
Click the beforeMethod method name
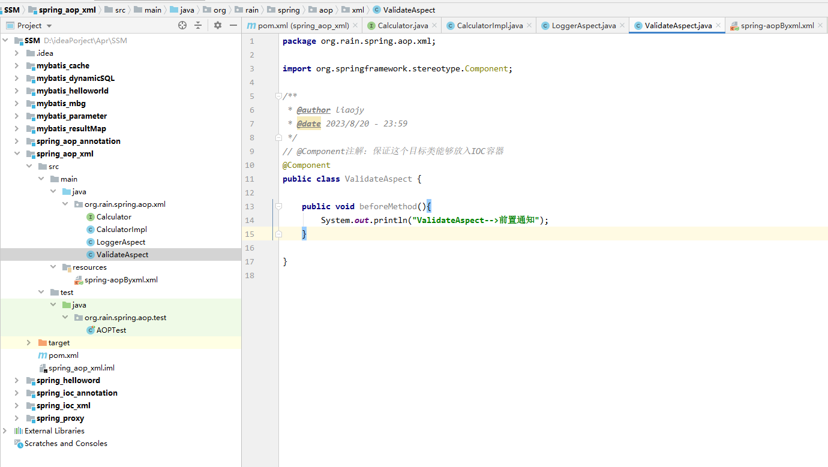click(388, 206)
